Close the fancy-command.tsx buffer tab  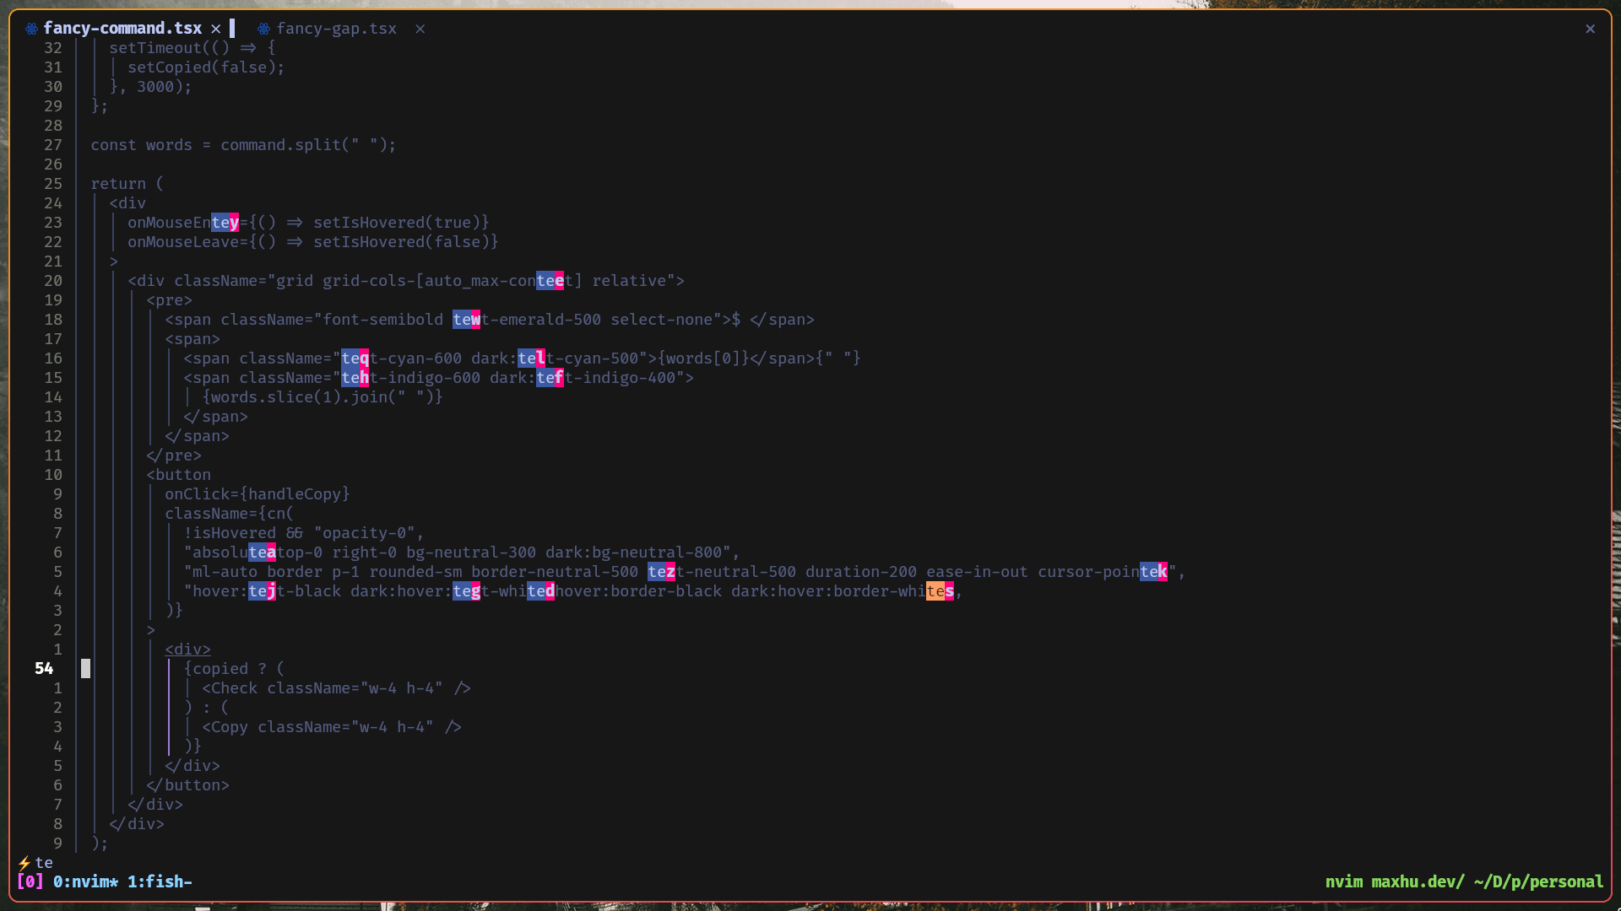click(x=216, y=29)
